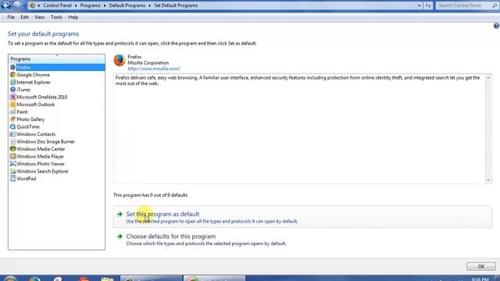Click the 8:16 PM taskbar clock
This screenshot has height=281, width=500.
[x=480, y=279]
